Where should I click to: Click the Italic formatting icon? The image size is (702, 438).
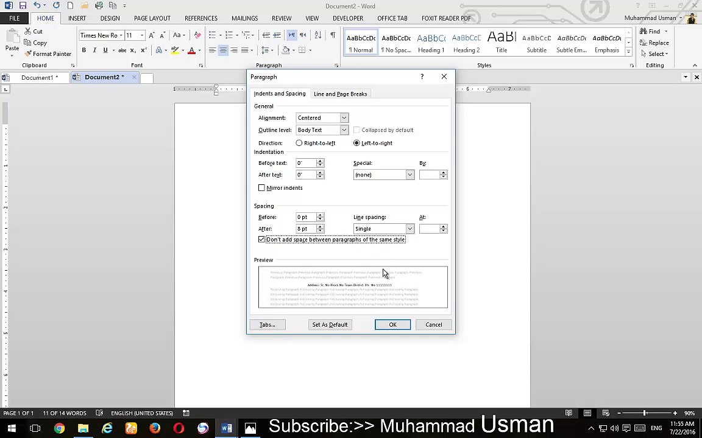[94, 50]
